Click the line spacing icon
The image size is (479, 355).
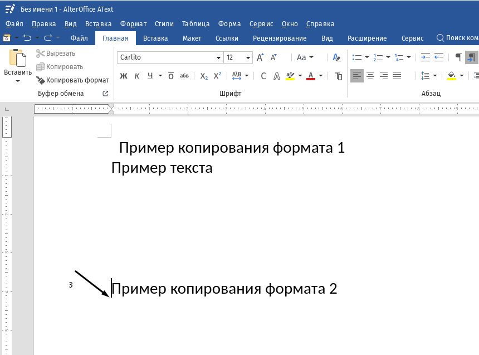[x=425, y=76]
